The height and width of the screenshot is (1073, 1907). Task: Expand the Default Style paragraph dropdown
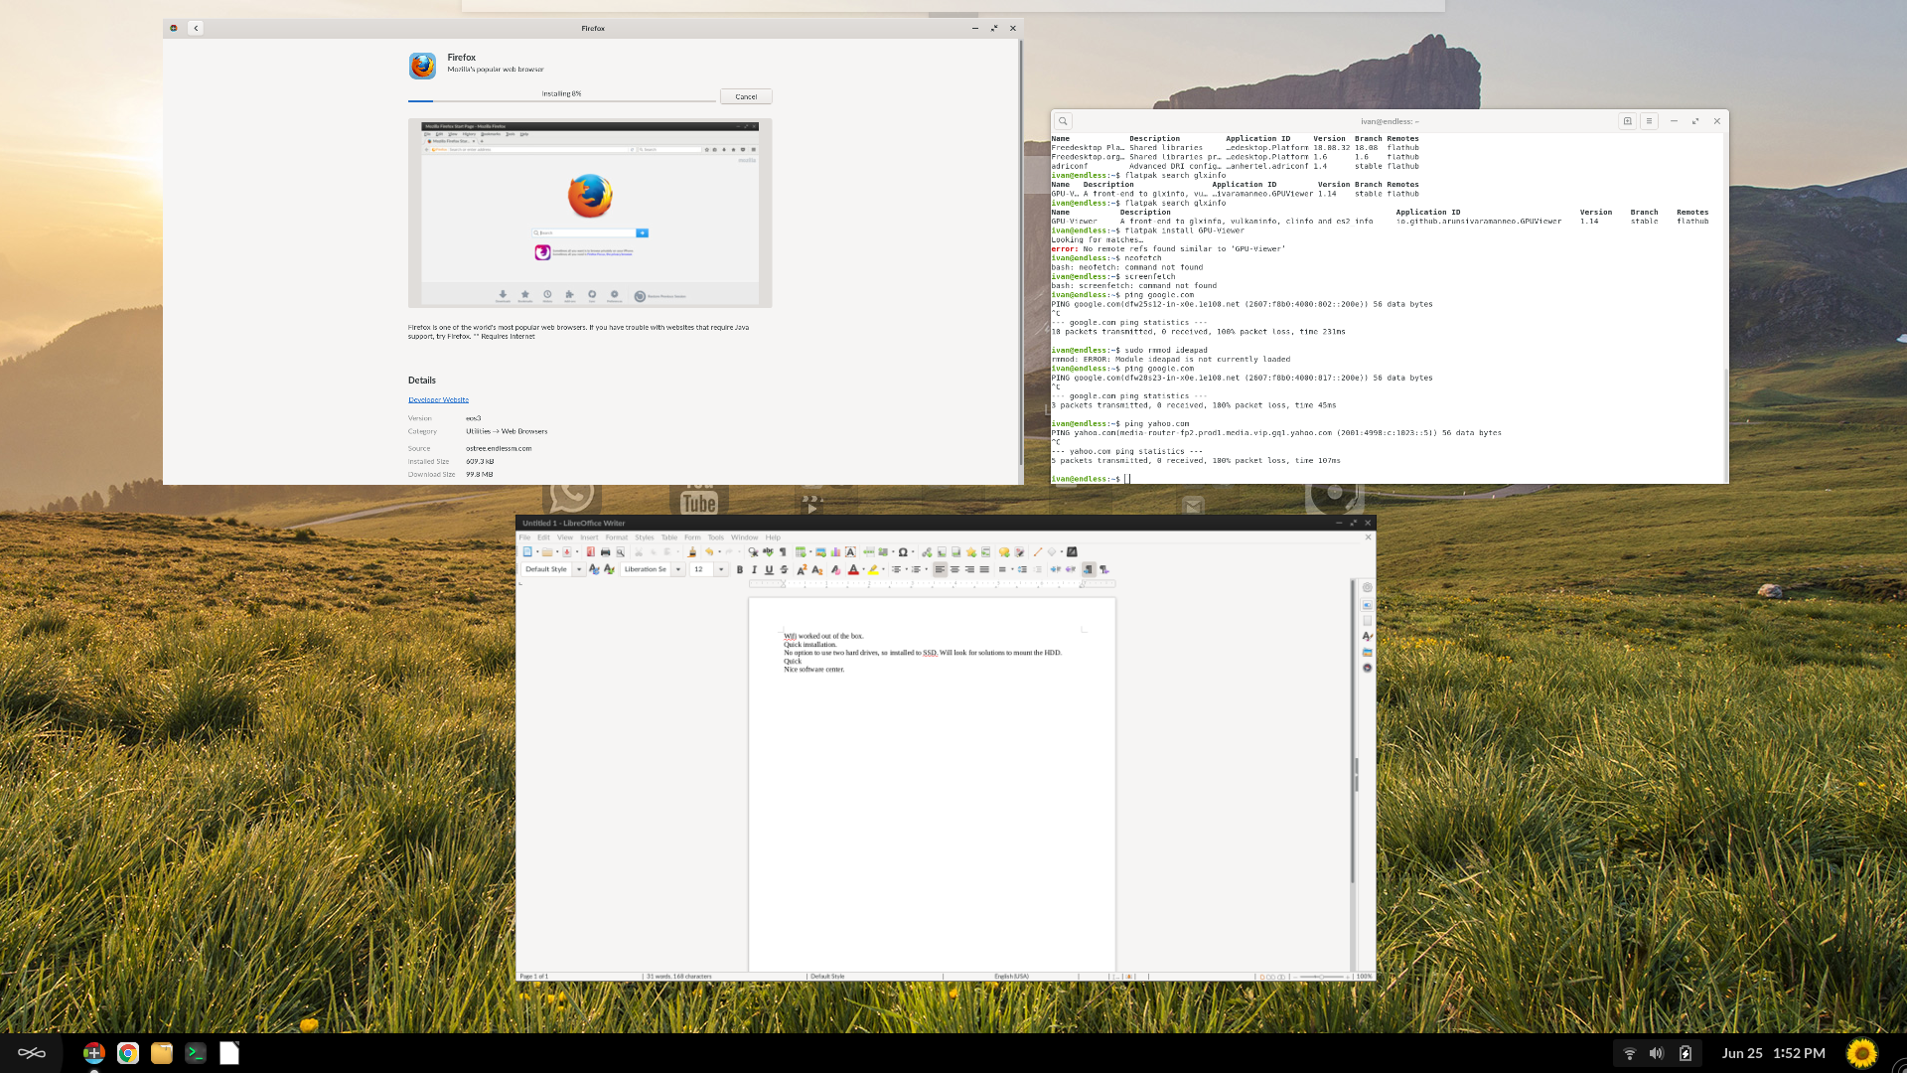pyautogui.click(x=579, y=569)
